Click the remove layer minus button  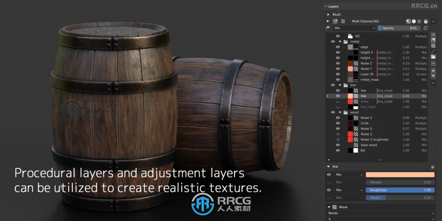[x=433, y=63]
